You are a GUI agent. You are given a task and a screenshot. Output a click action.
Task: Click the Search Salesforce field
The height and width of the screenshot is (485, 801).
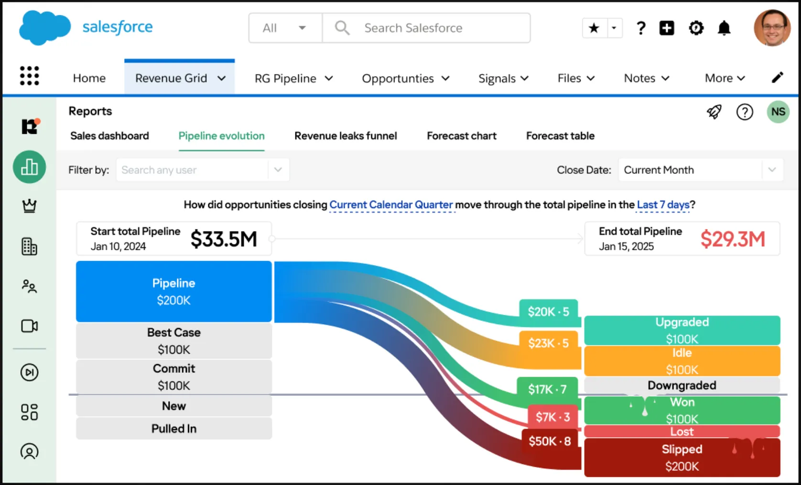click(426, 28)
